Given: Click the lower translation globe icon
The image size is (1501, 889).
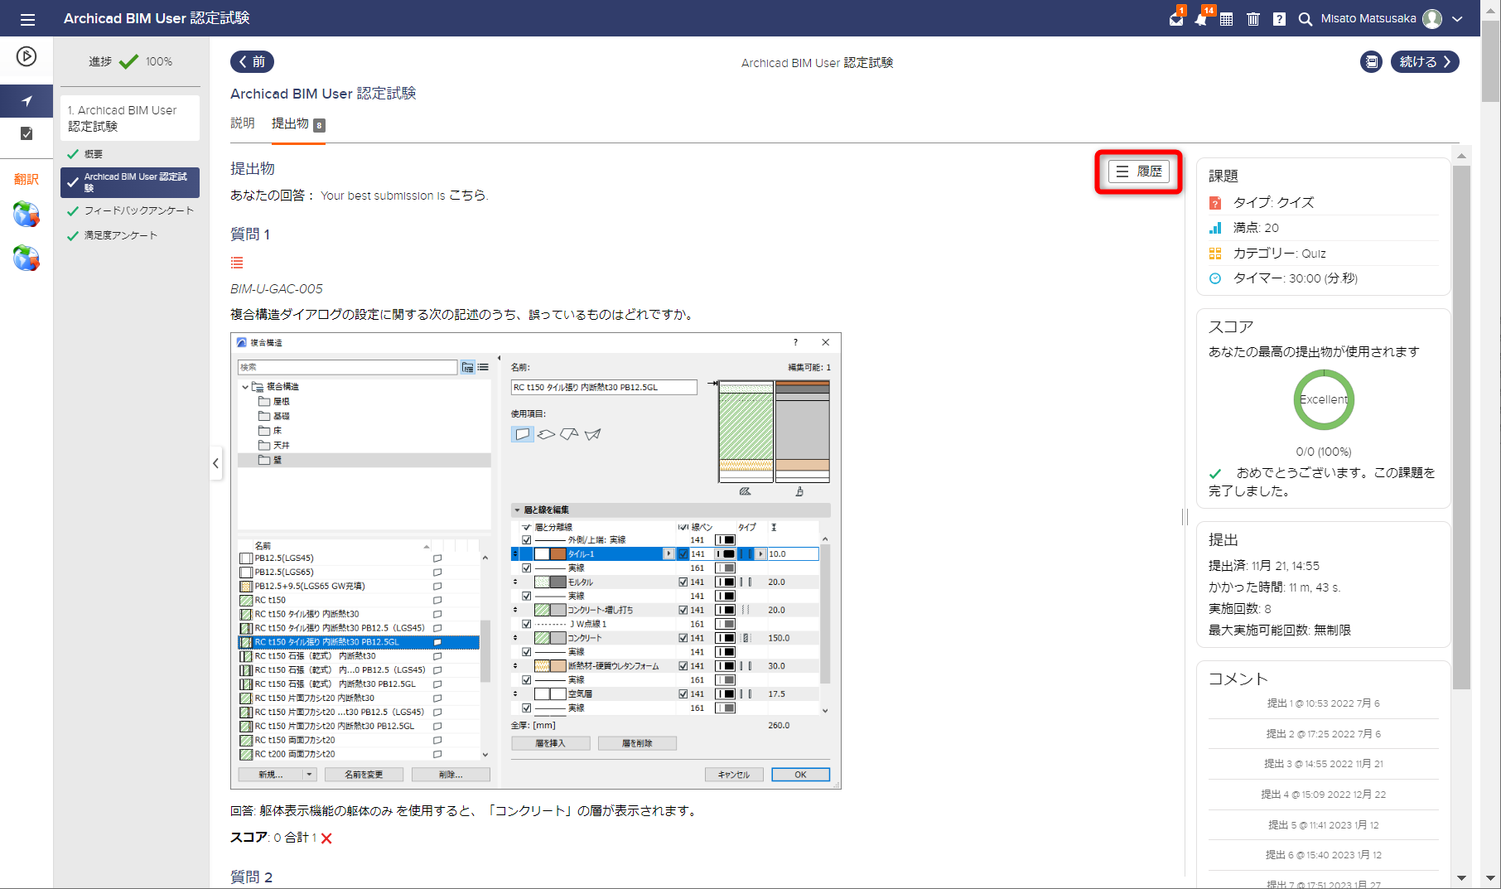Looking at the screenshot, I should pyautogui.click(x=27, y=258).
